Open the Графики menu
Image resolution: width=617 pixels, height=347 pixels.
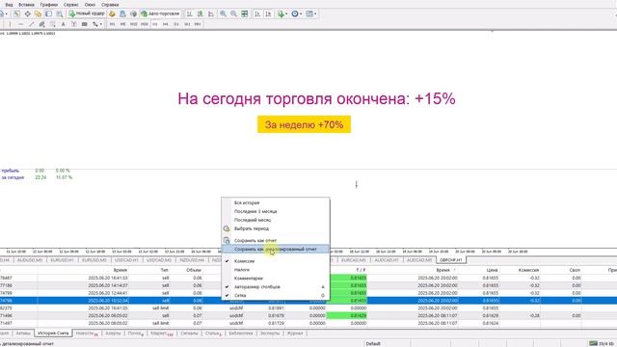(49, 5)
